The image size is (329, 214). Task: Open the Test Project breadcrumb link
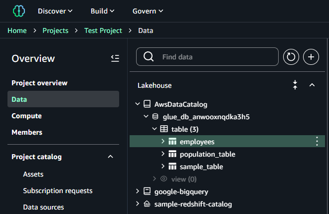point(103,30)
